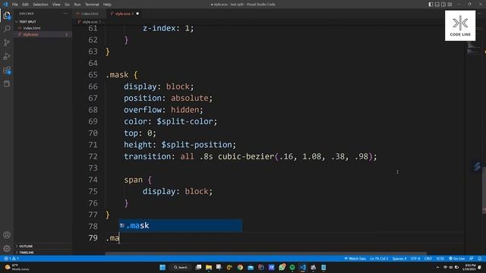Open the Go menu

(68, 5)
